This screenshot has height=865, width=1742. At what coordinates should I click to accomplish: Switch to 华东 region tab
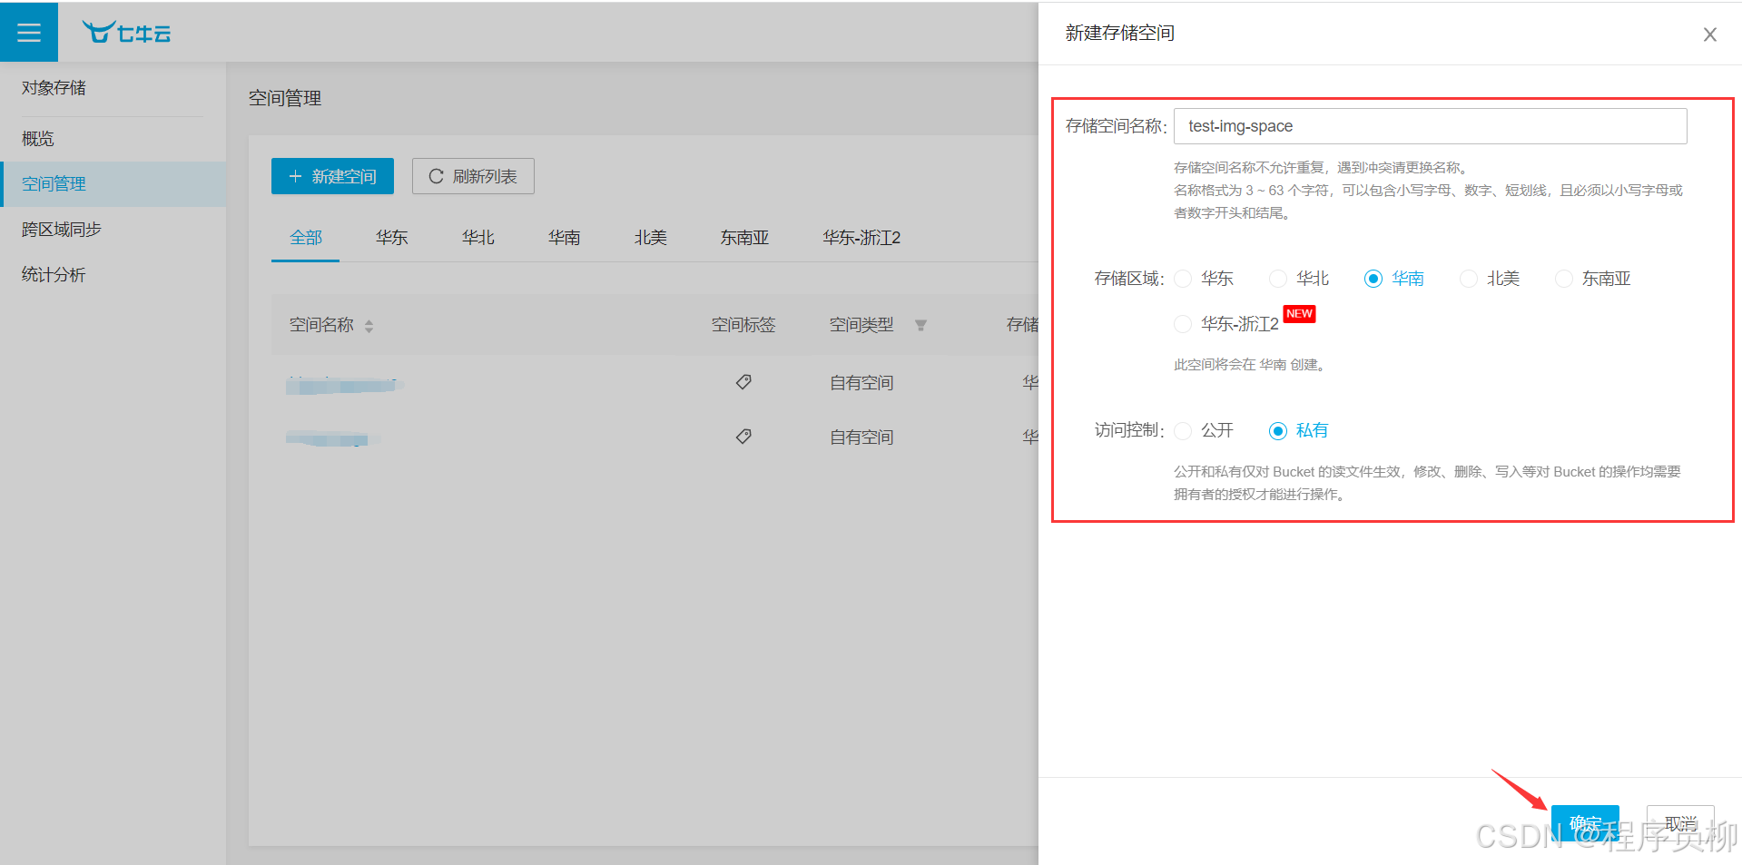pyautogui.click(x=392, y=238)
